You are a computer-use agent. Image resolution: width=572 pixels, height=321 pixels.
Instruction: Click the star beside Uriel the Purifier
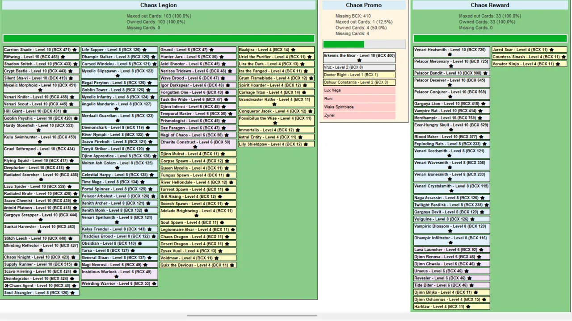(310, 57)
